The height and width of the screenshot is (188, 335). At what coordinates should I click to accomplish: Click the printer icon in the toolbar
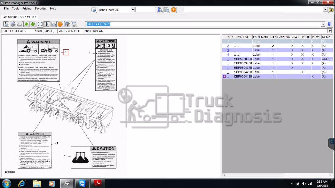(20, 24)
